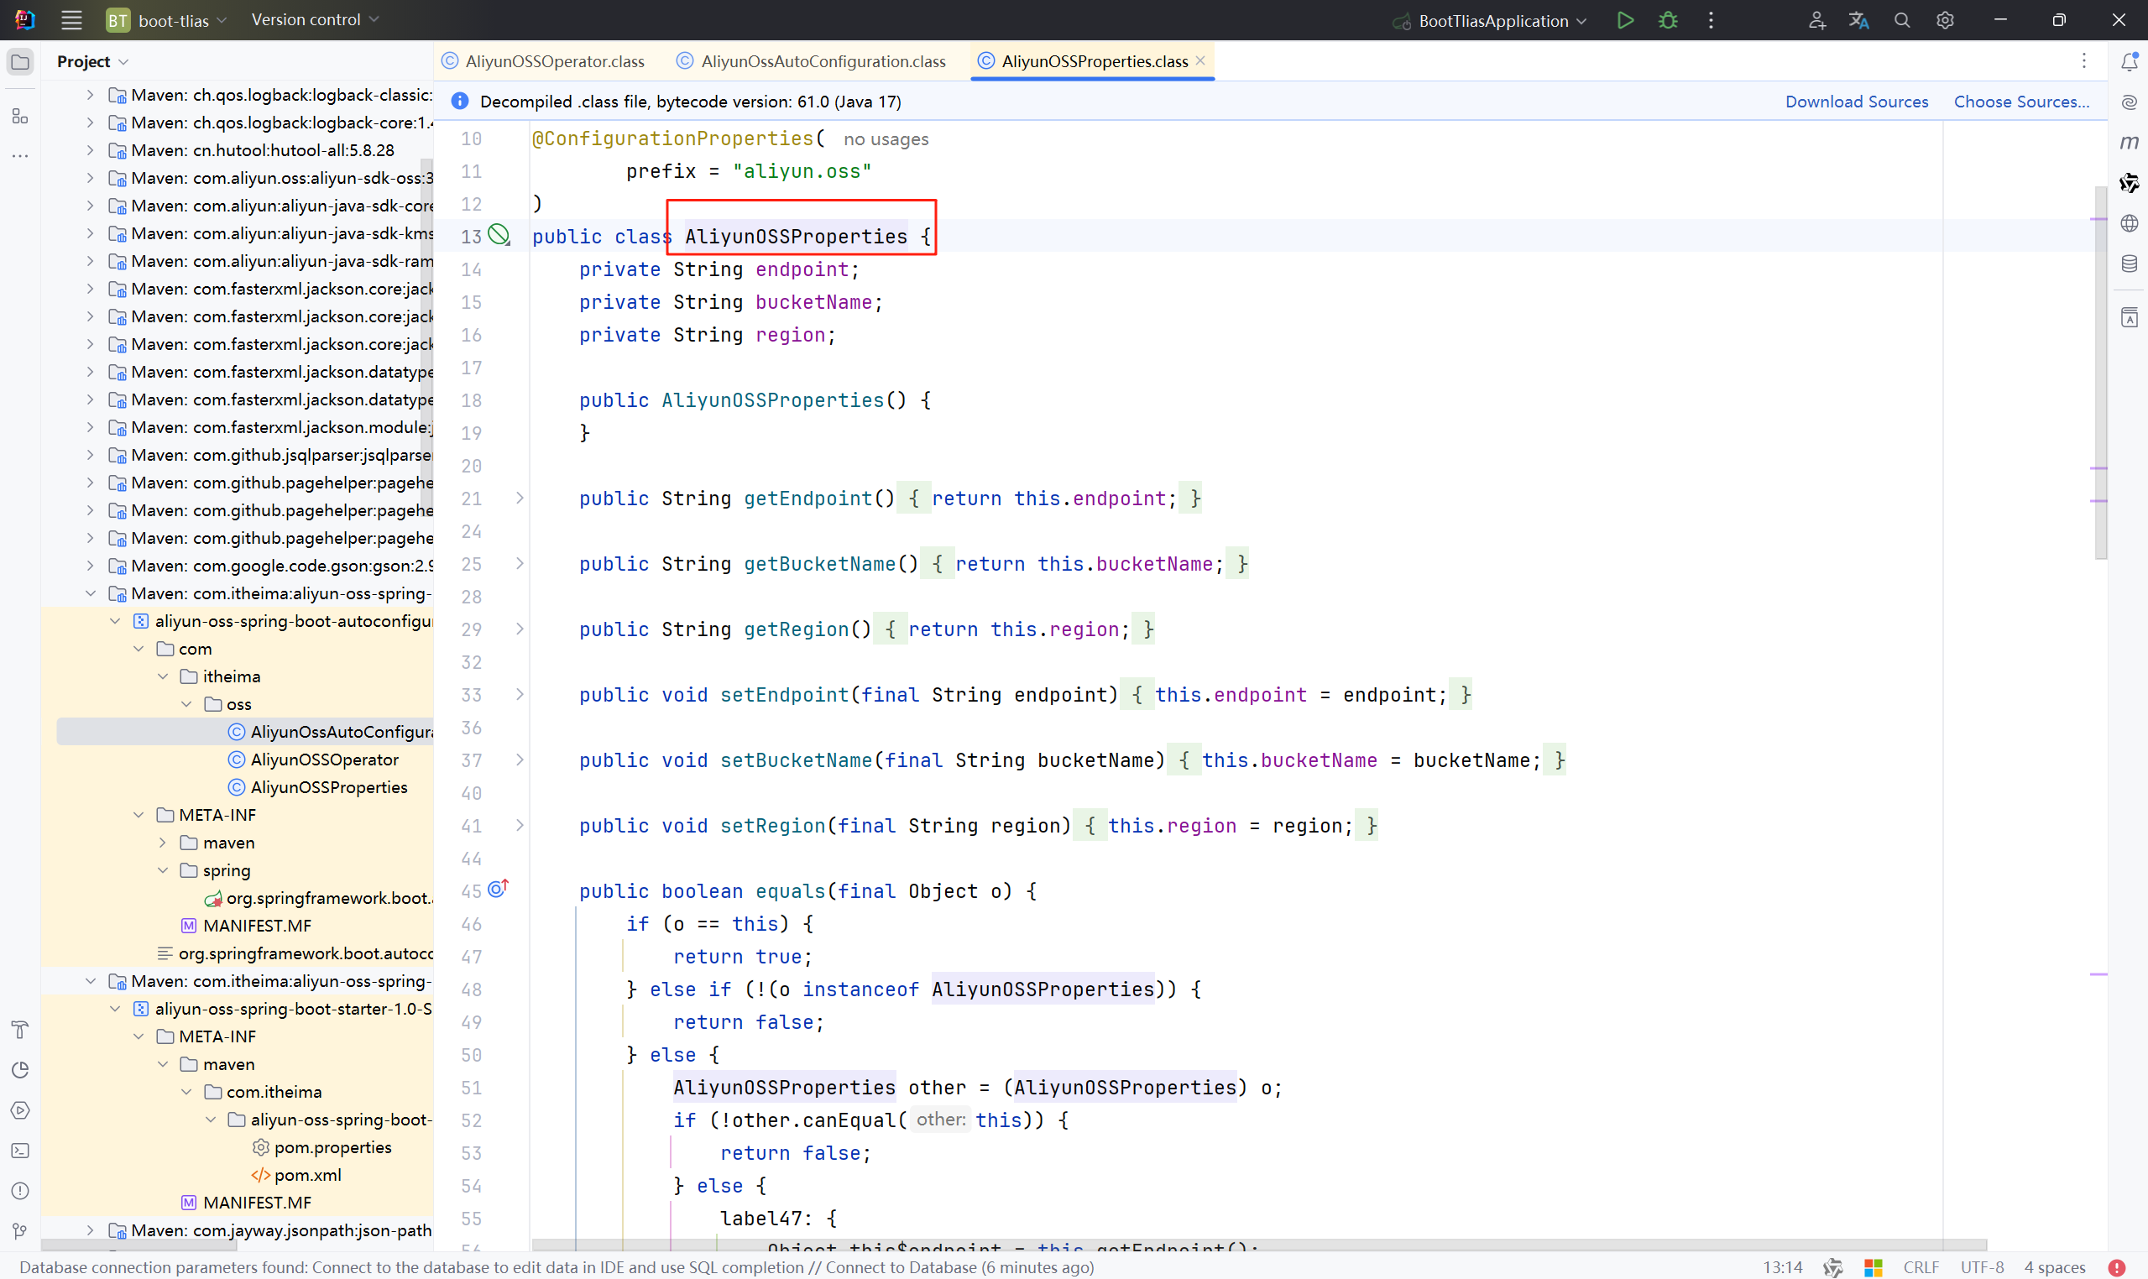
Task: Unfold the getEndpoint method body
Action: [520, 499]
